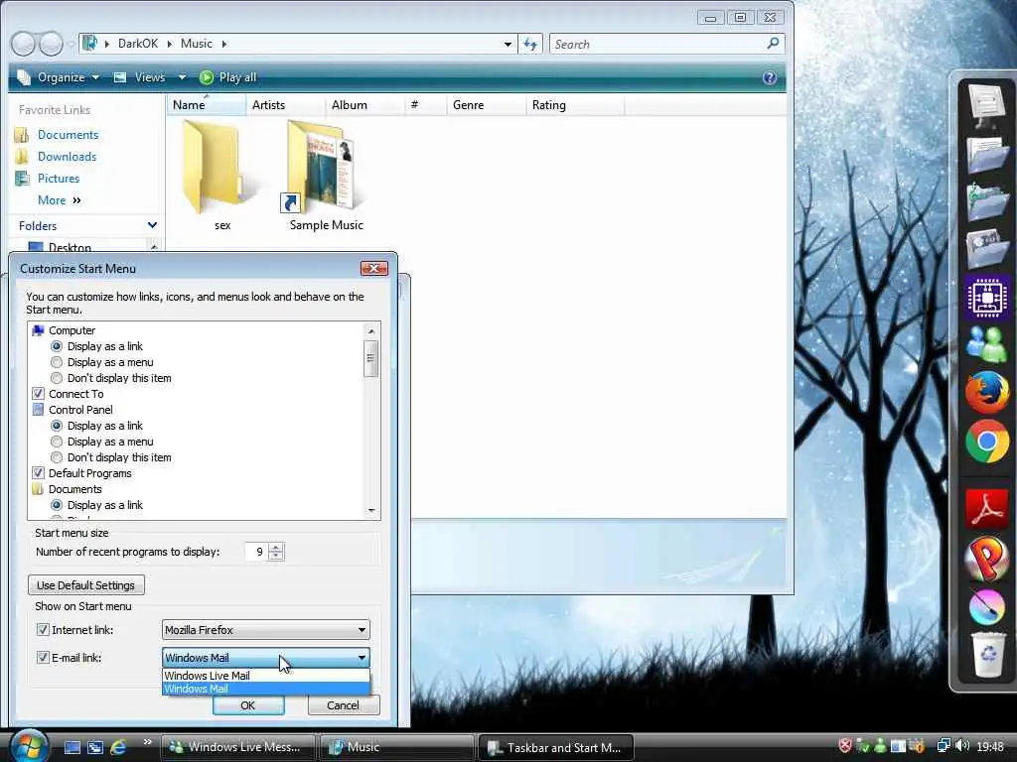Select Computer 'Don't display this item'
Image resolution: width=1017 pixels, height=762 pixels.
click(57, 378)
